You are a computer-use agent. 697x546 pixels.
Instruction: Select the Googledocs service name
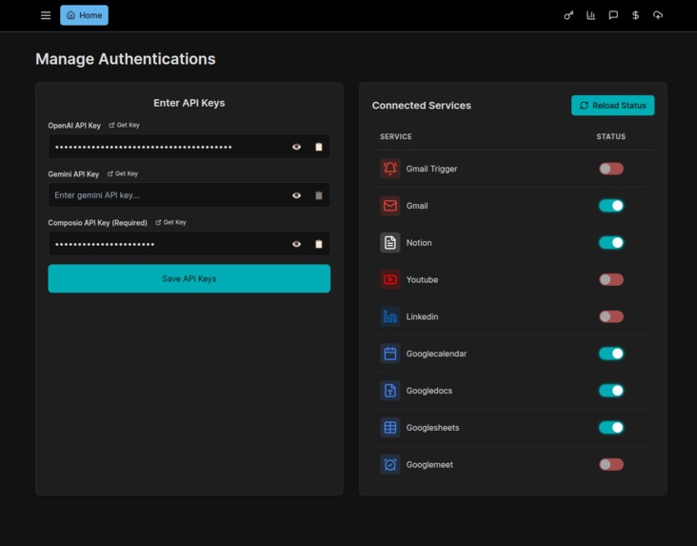(428, 391)
